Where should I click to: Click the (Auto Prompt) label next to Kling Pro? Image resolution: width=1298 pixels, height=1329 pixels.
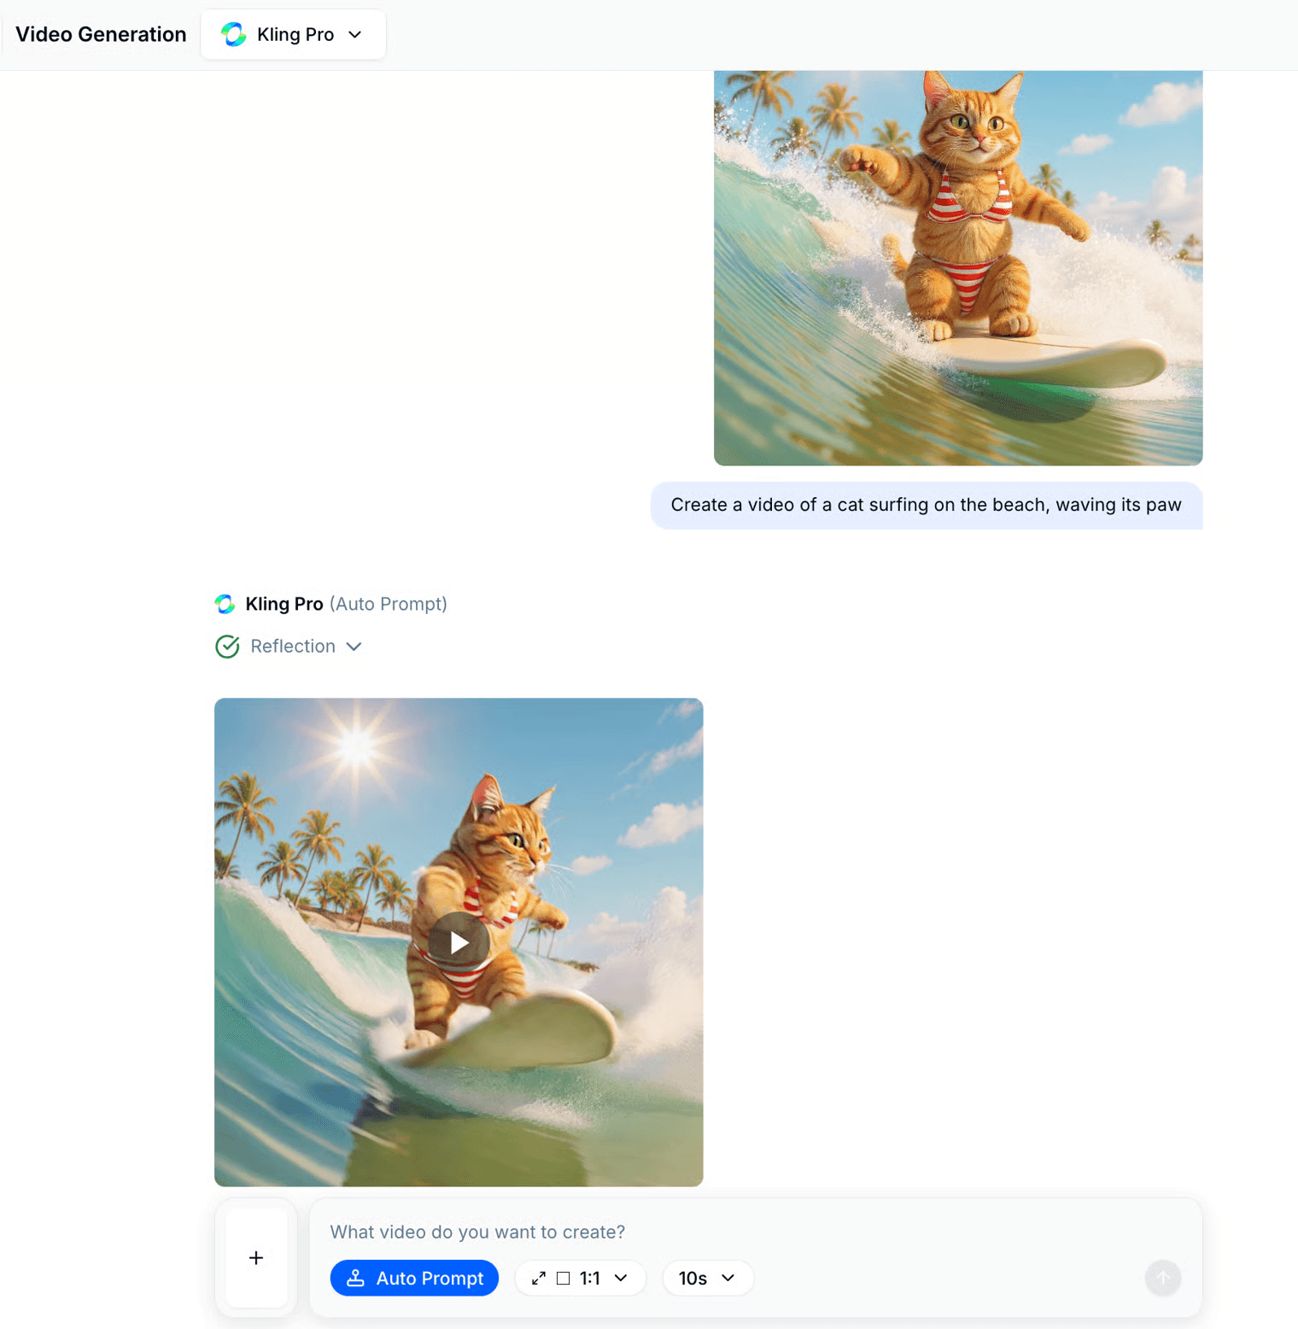point(389,604)
